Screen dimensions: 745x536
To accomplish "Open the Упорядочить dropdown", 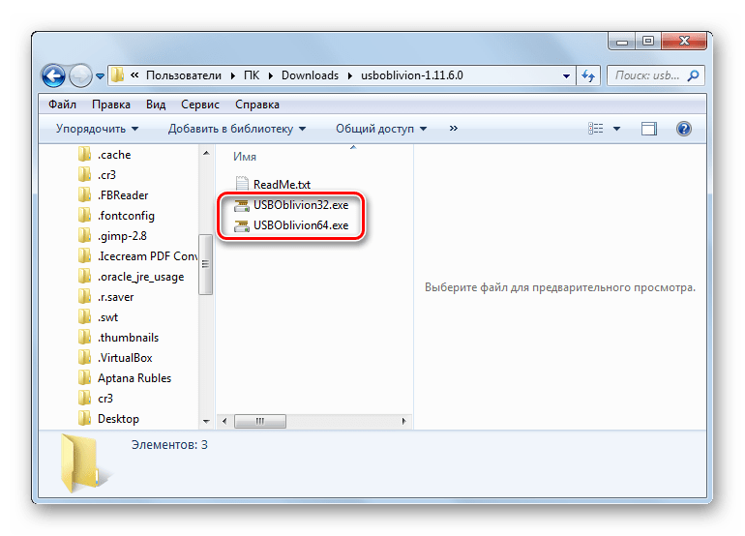I will click(97, 129).
